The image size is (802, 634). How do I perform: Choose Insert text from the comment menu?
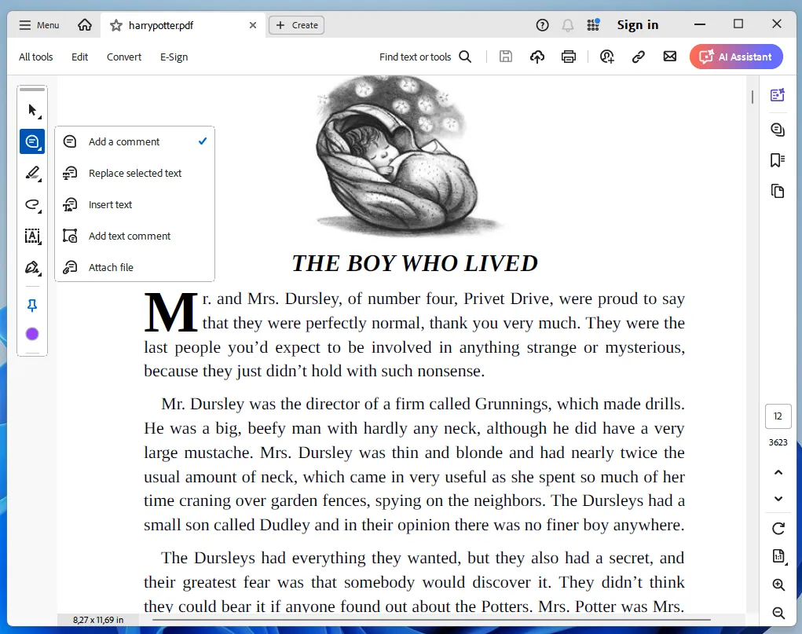[x=110, y=204]
